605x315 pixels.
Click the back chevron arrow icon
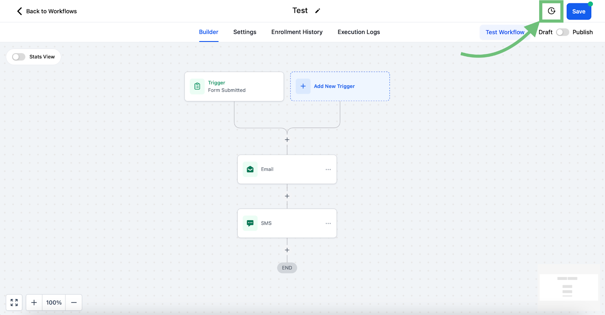(x=20, y=11)
